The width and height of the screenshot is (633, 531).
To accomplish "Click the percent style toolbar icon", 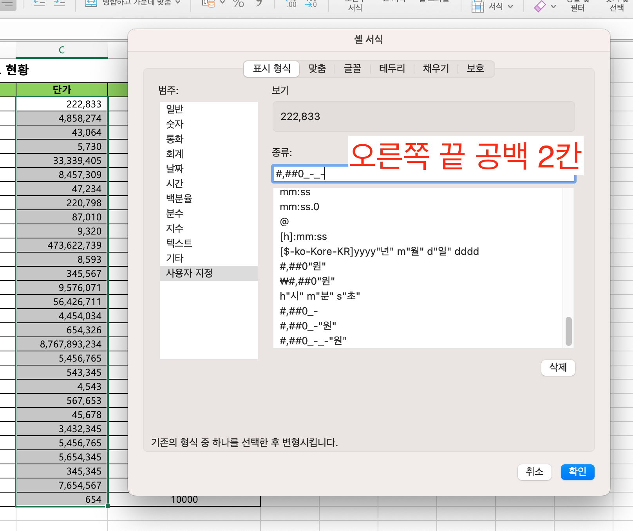I will click(238, 3).
